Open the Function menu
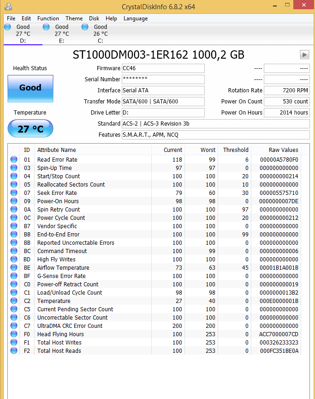 (48, 18)
